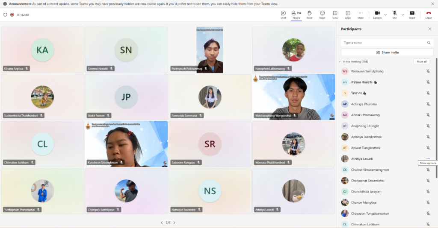
Task: Expand the Camera options dropdown arrow
Action: [385, 15]
